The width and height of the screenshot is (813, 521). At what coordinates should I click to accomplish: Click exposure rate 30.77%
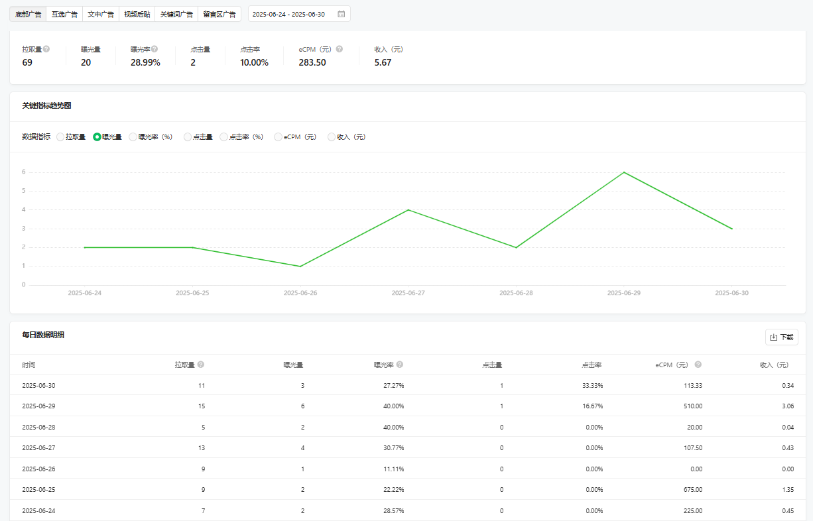point(393,447)
